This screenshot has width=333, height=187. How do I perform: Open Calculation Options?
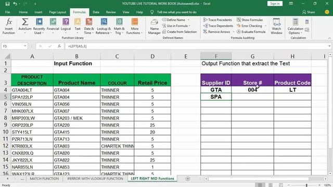click(x=296, y=26)
